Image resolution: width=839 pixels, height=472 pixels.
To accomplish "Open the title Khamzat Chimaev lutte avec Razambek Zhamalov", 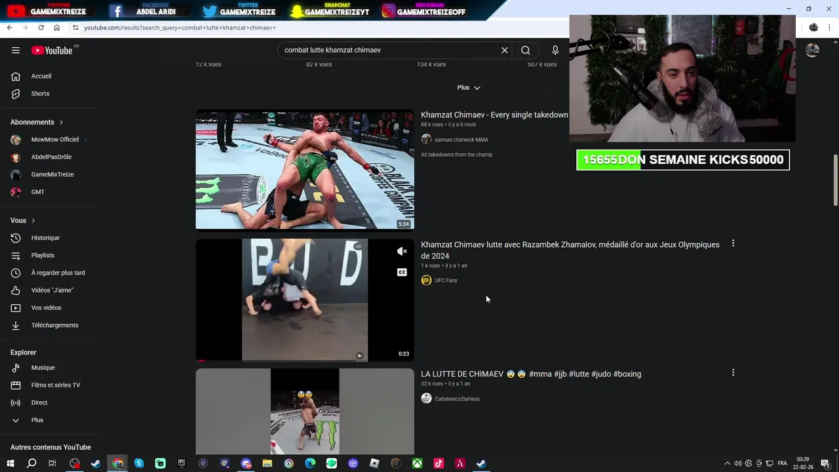I will [570, 250].
